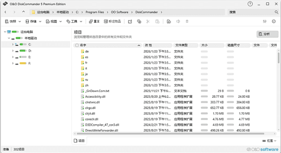Click the sort arrow in the name column header
Image resolution: width=281 pixels, height=153 pixels.
(139, 45)
